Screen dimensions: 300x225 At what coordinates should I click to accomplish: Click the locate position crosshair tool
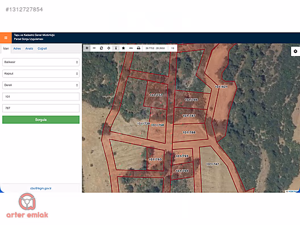point(109,48)
